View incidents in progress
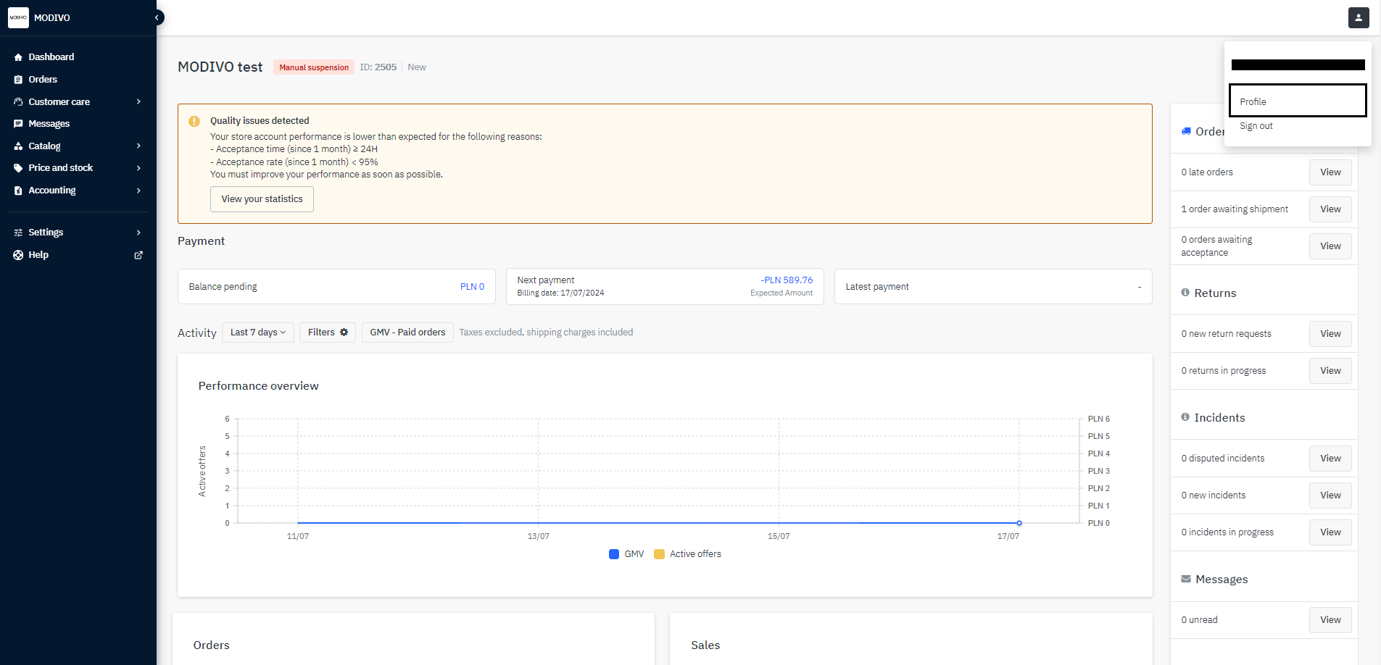 1330,532
